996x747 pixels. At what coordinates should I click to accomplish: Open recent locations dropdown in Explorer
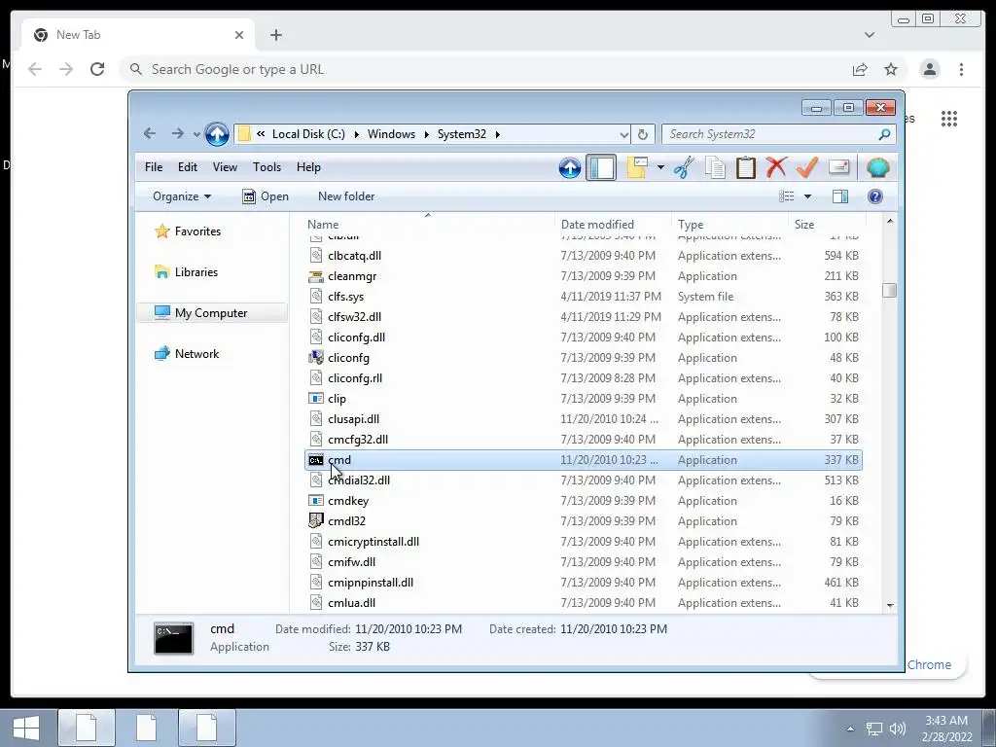coord(196,134)
